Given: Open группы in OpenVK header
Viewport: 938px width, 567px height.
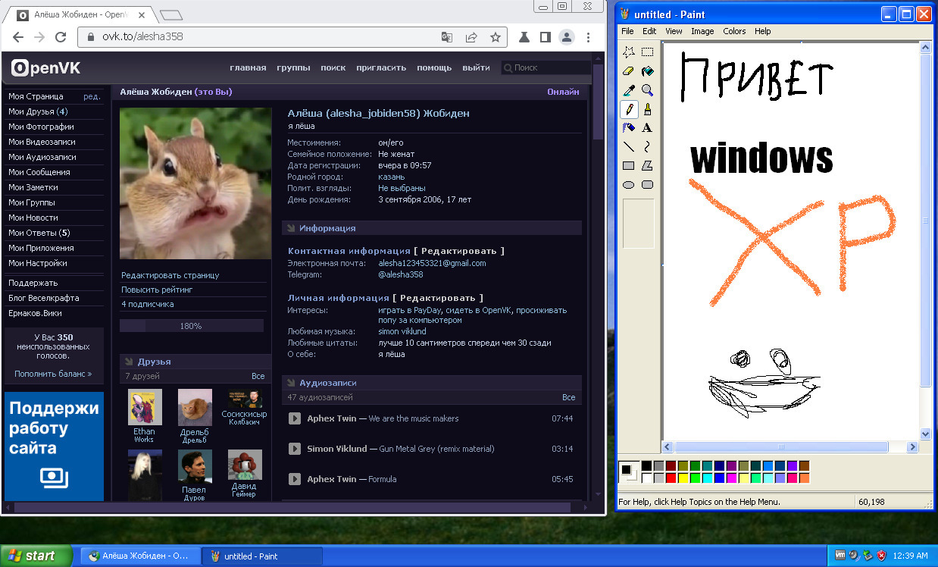Looking at the screenshot, I should coord(293,67).
